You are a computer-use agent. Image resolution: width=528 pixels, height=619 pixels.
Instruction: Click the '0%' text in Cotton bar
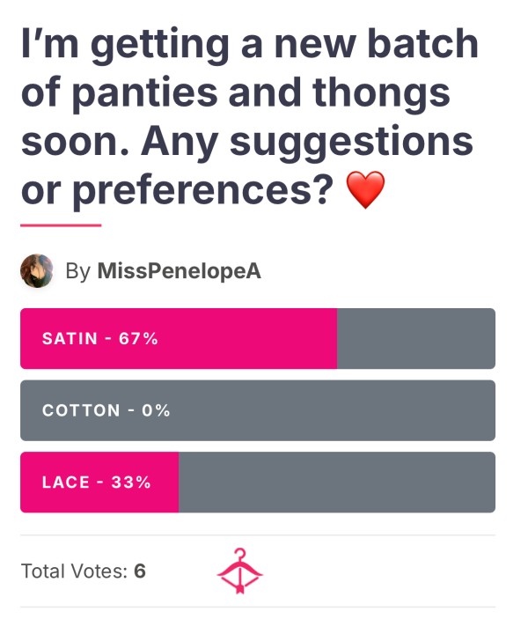coord(156,410)
